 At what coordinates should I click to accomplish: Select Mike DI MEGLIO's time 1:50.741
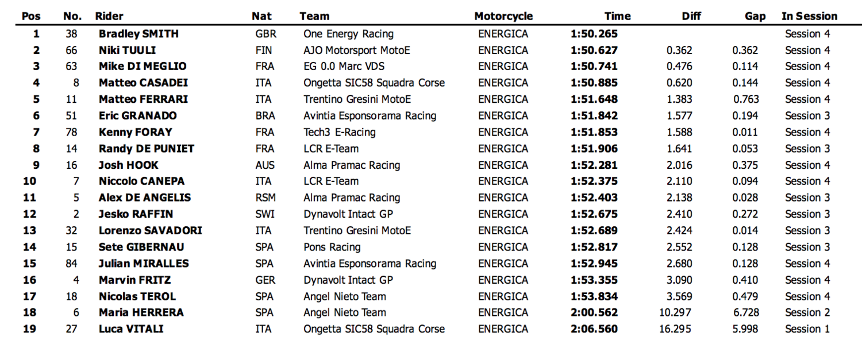(x=594, y=66)
